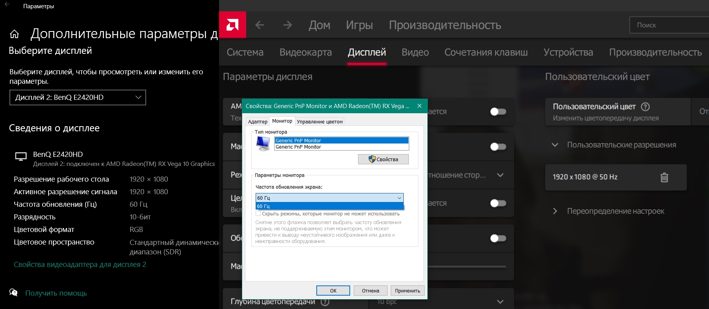The height and width of the screenshot is (309, 709).
Task: Choose the highlighted 60 Гц list option
Action: coord(329,206)
